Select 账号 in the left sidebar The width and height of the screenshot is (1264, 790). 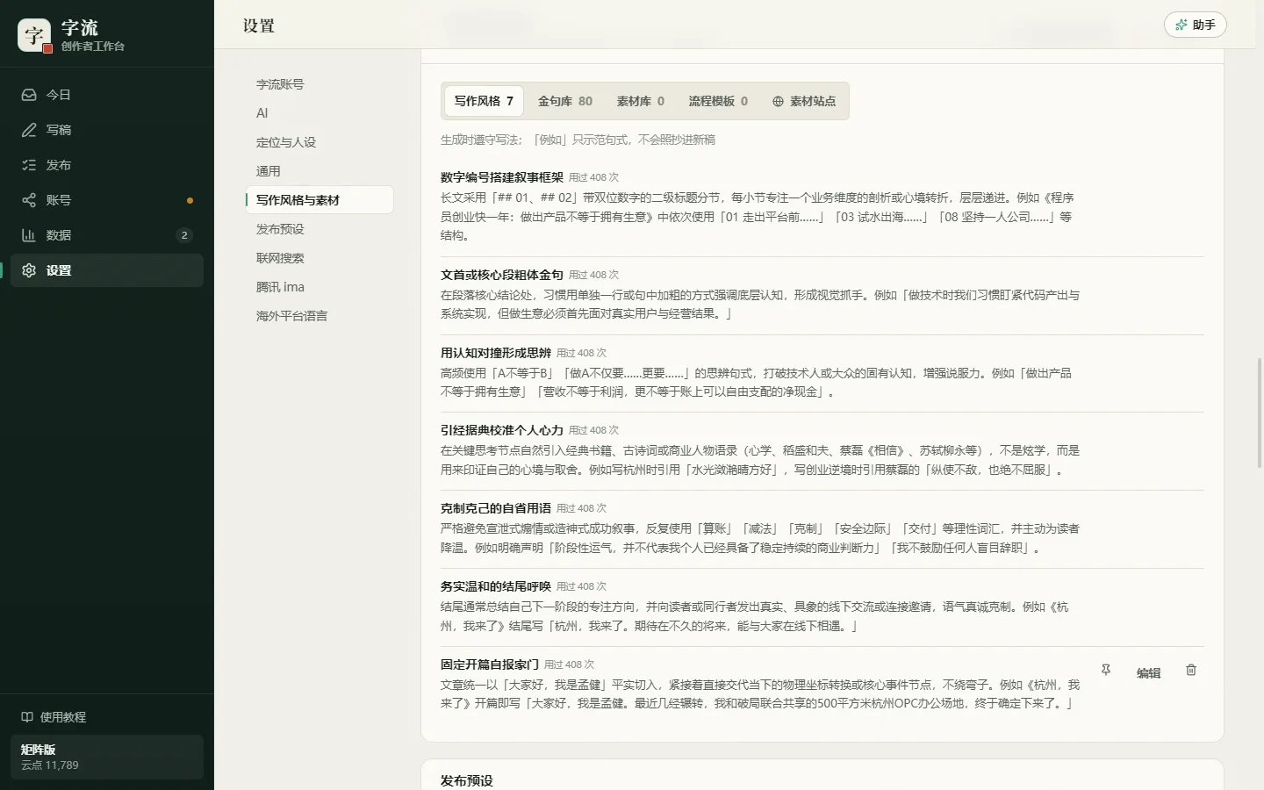[107, 200]
